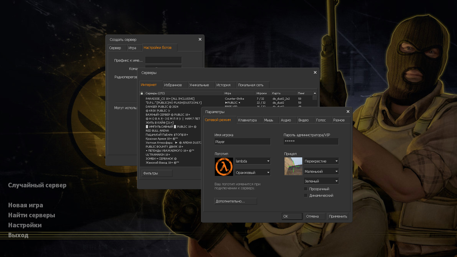The height and width of the screenshot is (257, 457).
Task: Click the lock icon in the server list header
Action: (x=142, y=93)
